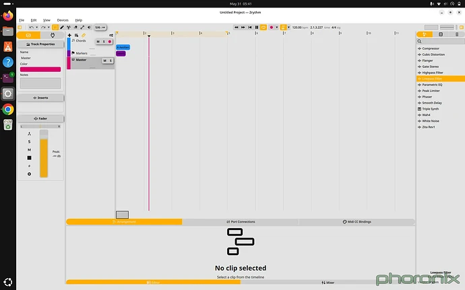Click the Undo arrow icon

(32, 28)
